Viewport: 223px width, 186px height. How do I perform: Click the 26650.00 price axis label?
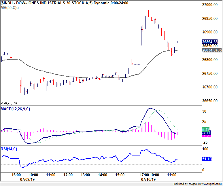point(210,101)
